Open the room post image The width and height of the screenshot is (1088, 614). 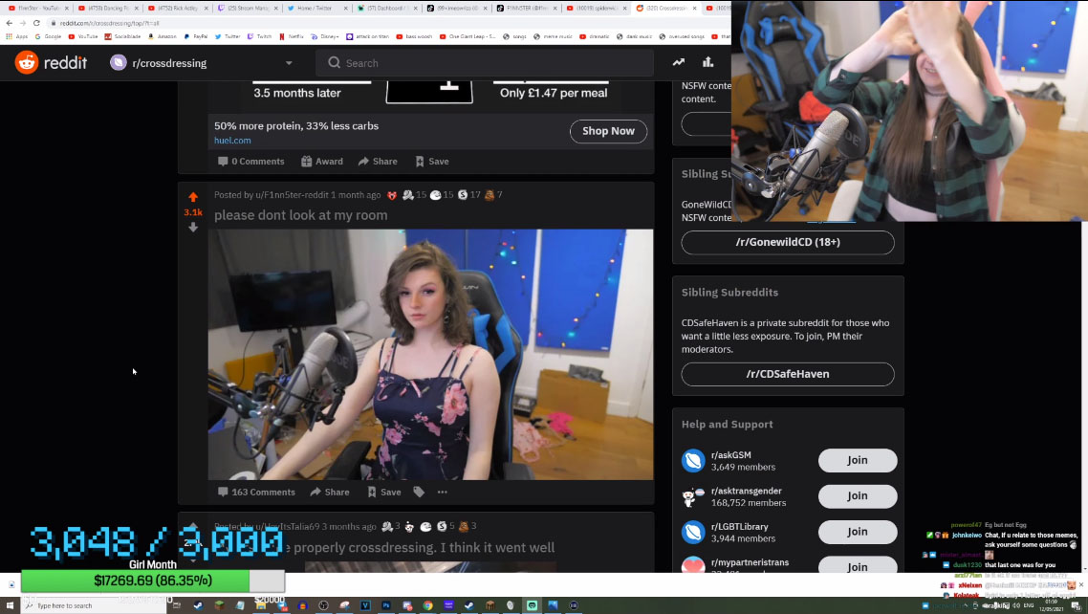point(431,355)
